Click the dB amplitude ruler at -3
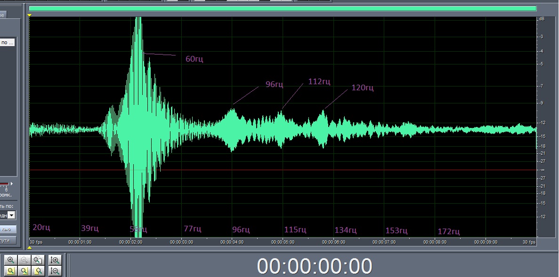Screen dimensions: 559x277 [x=542, y=36]
